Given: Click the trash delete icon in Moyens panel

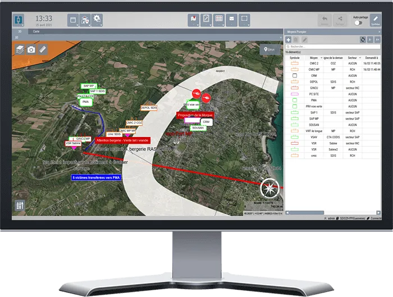Looking at the screenshot, I should point(296,40).
